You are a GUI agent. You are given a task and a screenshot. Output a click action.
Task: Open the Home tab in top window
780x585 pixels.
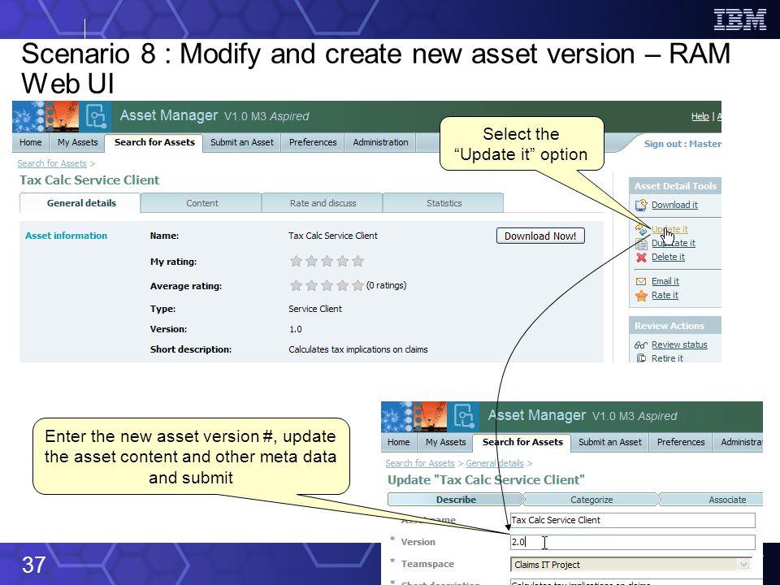click(30, 143)
